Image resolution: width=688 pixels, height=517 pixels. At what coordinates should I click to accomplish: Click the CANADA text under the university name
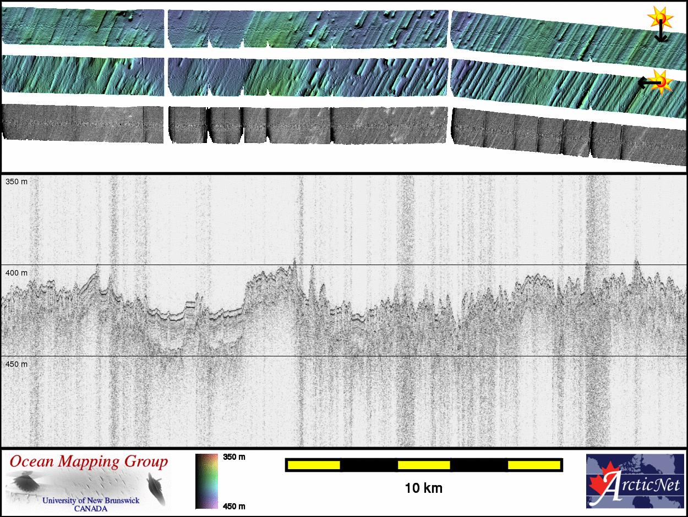click(91, 509)
